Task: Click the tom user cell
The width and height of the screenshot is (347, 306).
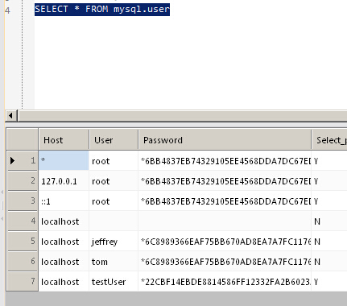Action: click(114, 262)
